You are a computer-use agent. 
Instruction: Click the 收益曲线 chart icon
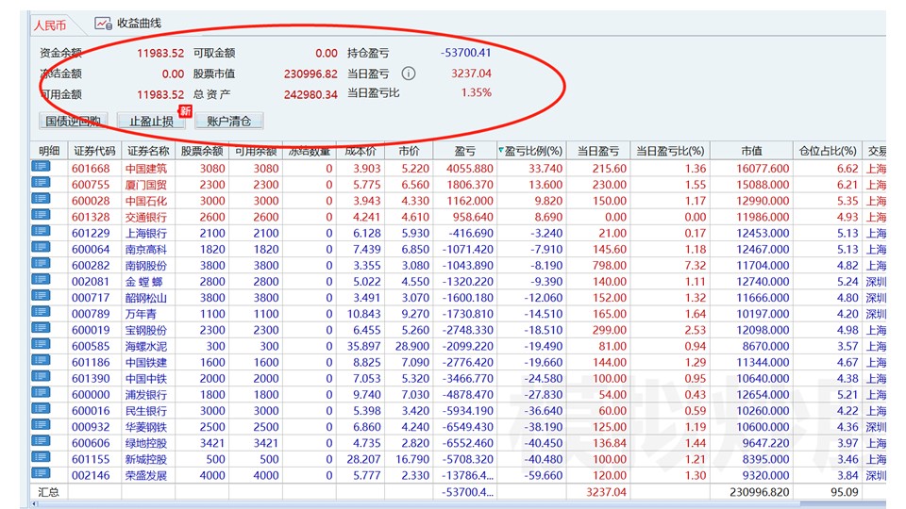[104, 24]
